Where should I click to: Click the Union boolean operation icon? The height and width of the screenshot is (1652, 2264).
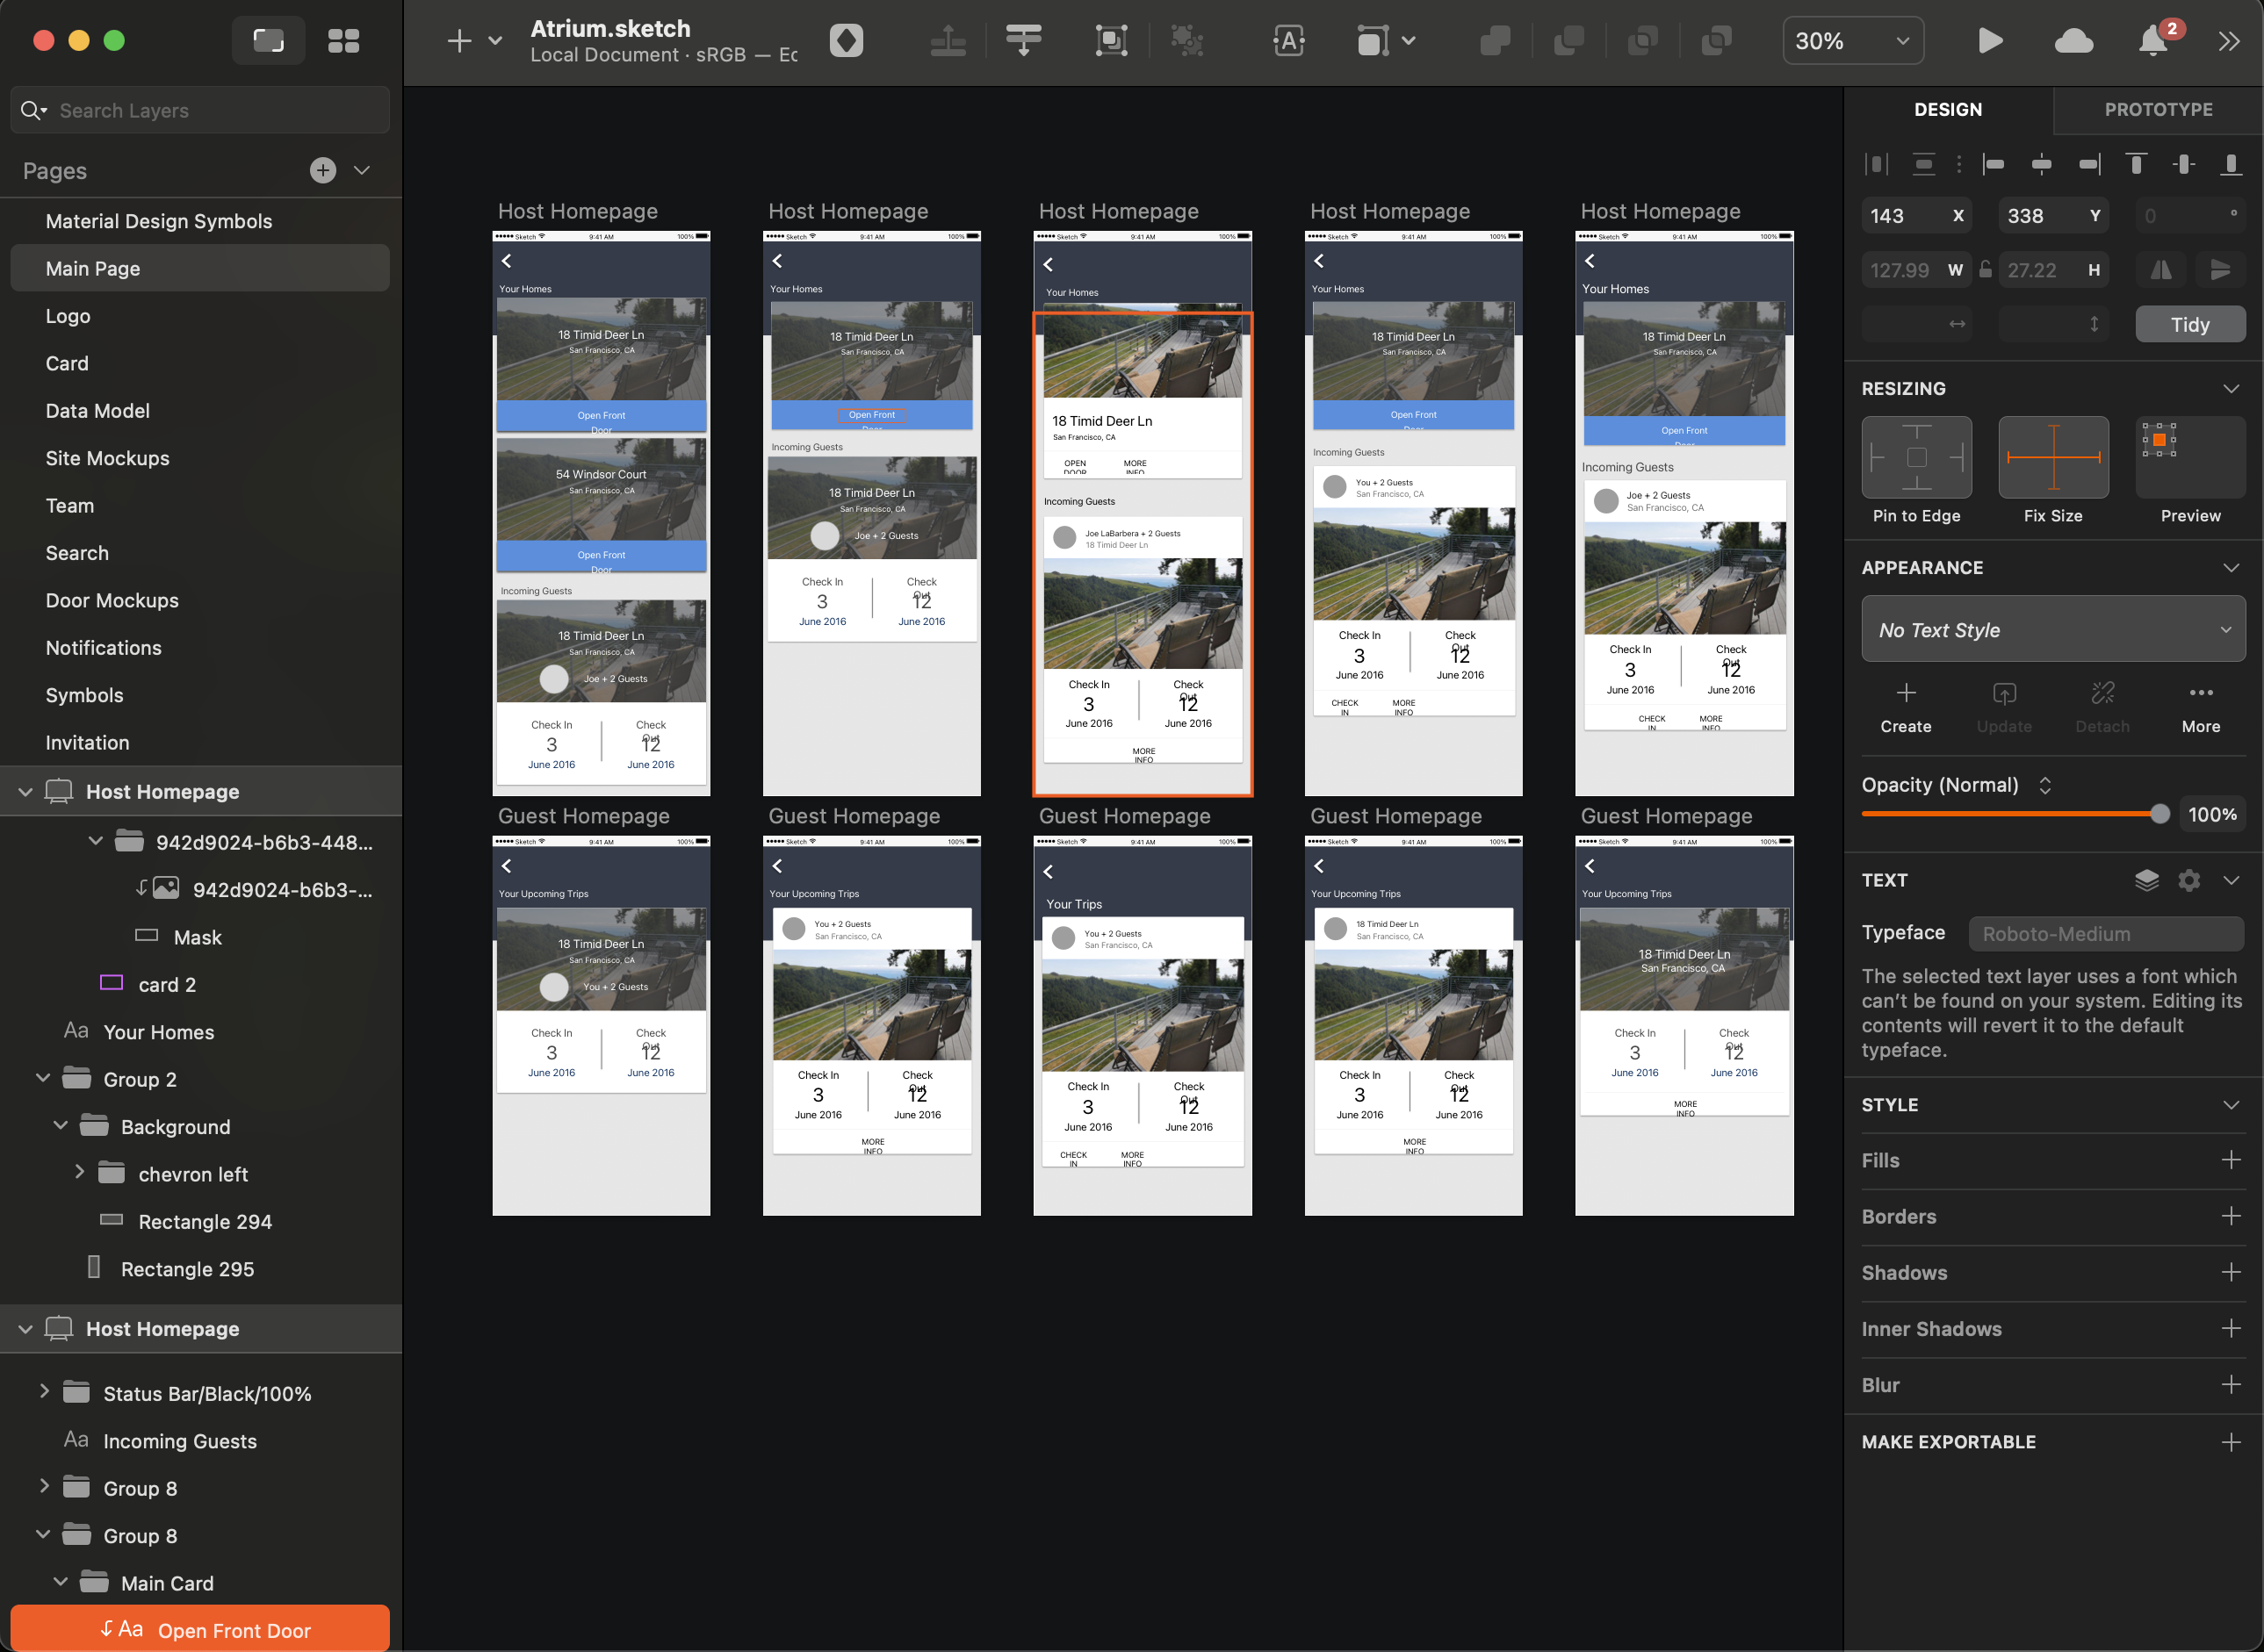1495,41
